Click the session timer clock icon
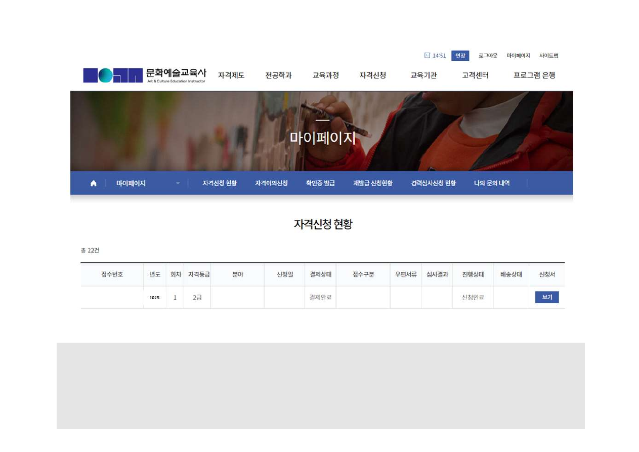Viewport: 639px width, 452px height. point(427,56)
